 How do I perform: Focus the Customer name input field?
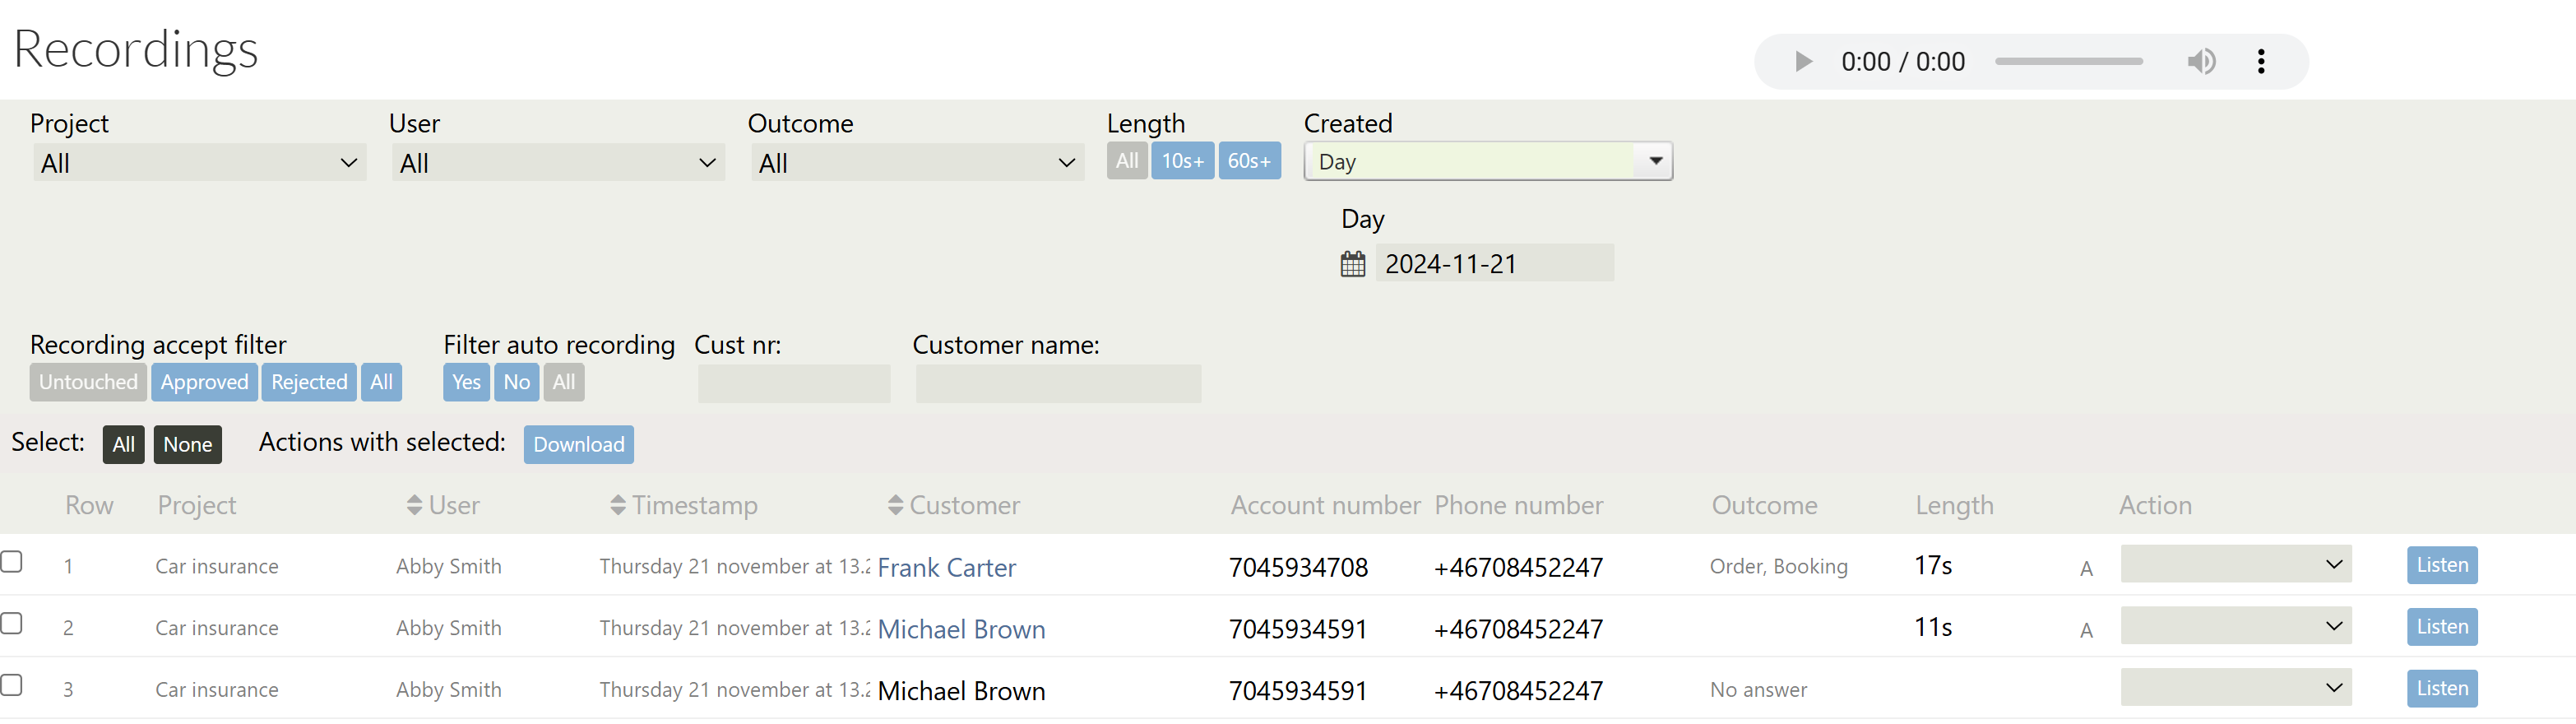1057,384
